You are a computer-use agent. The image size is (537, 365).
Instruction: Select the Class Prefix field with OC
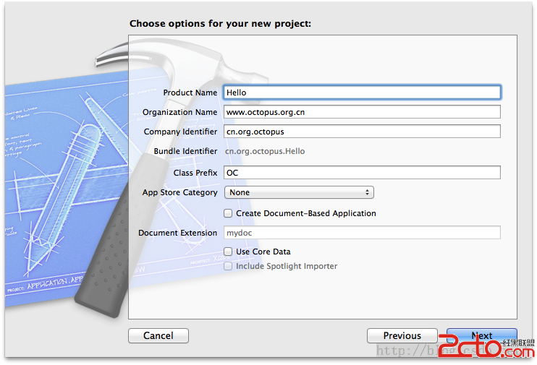coord(362,173)
